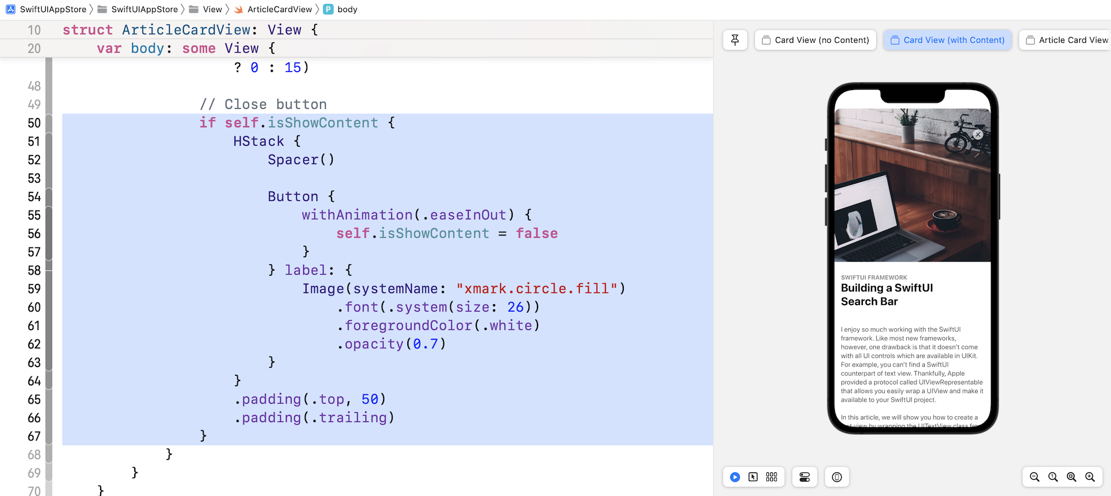Start live preview mode
Screen dimensions: 1111x496
pyautogui.click(x=735, y=477)
